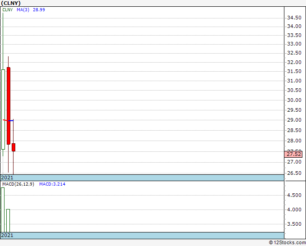
Task: Click the 26.50 price axis label
Action: (x=294, y=173)
